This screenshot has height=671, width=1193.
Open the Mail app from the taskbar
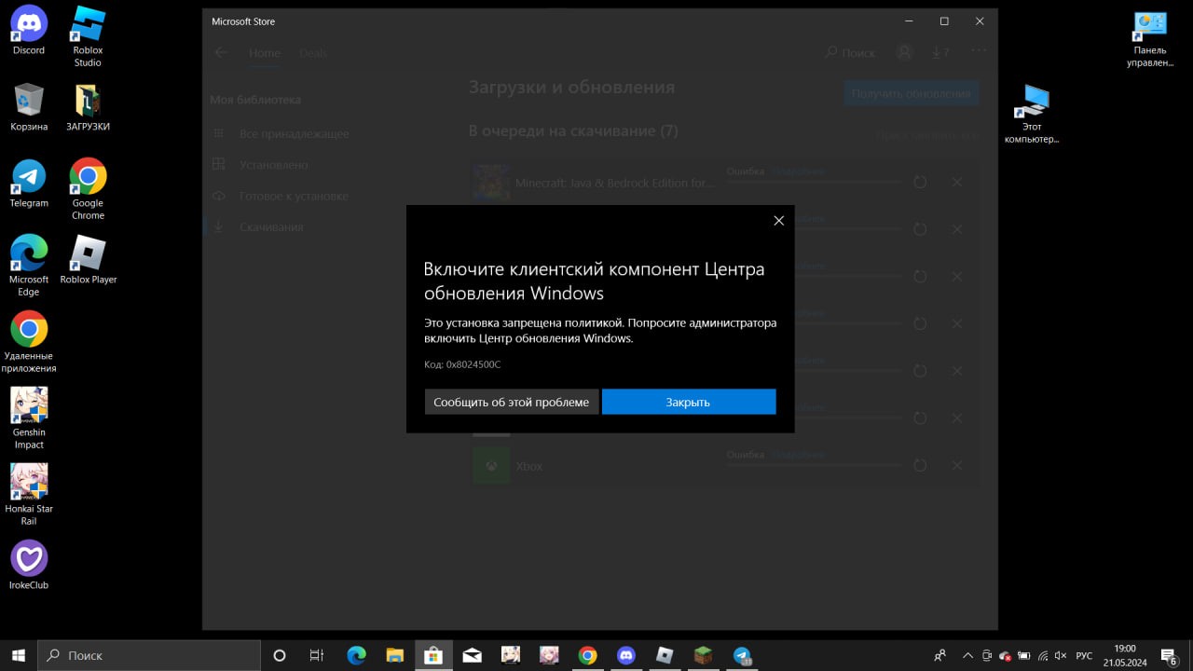472,655
